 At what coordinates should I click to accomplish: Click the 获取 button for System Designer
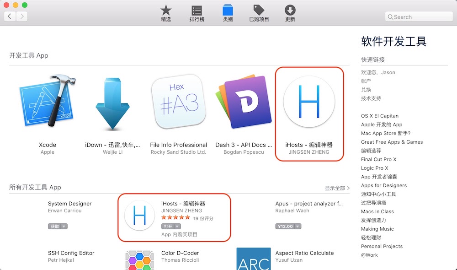[x=55, y=226]
